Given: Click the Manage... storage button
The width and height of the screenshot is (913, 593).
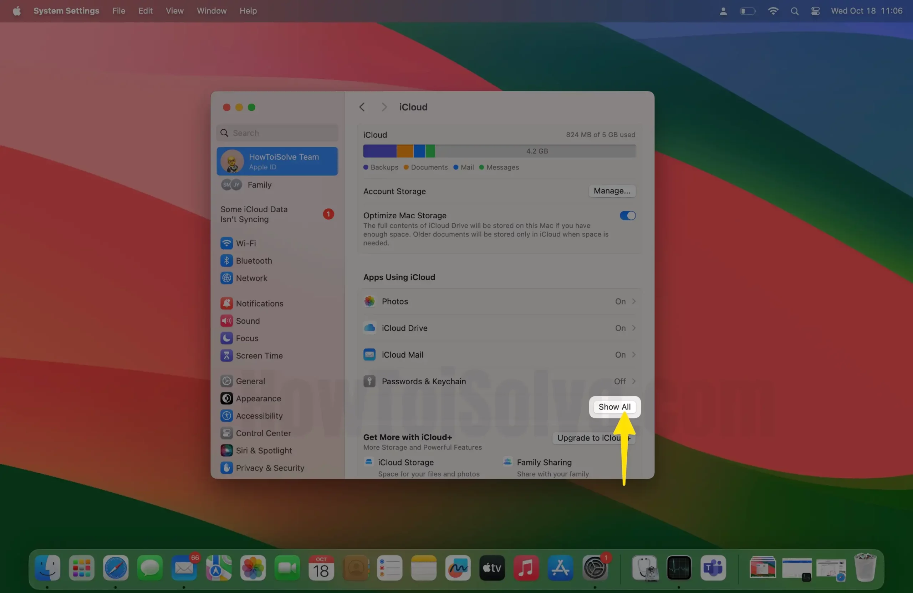Looking at the screenshot, I should point(612,191).
